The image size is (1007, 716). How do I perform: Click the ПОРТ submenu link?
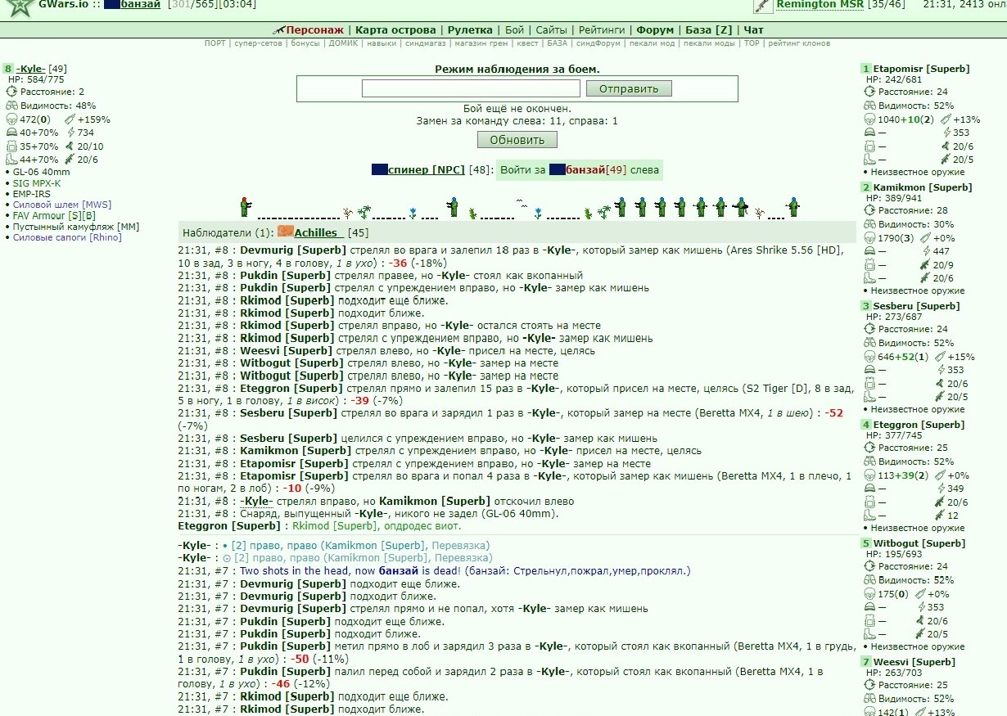pos(215,43)
